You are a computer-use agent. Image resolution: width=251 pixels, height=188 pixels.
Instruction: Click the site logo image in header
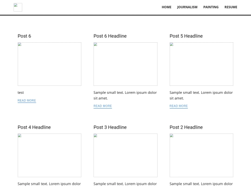tap(18, 7)
